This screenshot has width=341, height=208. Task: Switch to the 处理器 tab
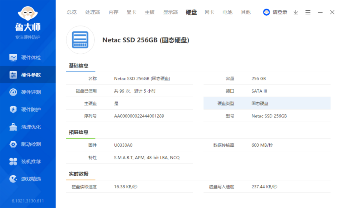(x=92, y=12)
